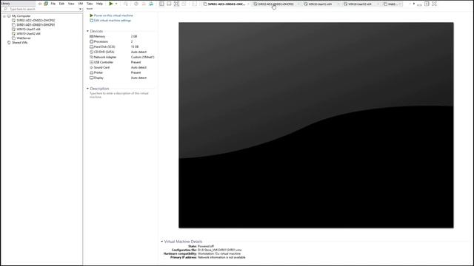Viewport: 474px width, 266px height.
Task: Open the Help menu
Action: pos(99,4)
